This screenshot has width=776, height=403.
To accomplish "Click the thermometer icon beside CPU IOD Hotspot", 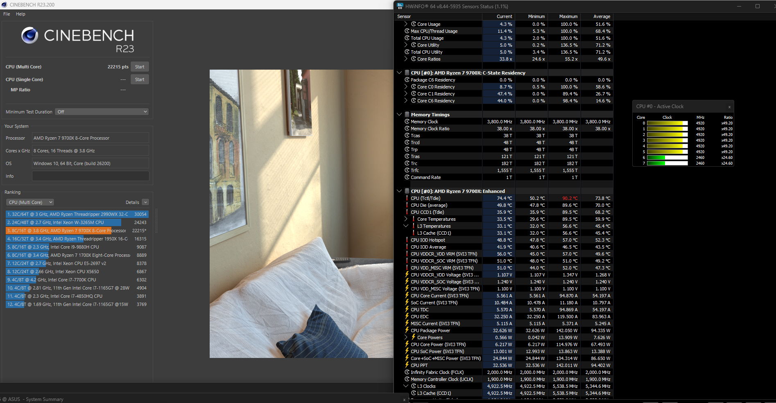I will coord(407,240).
